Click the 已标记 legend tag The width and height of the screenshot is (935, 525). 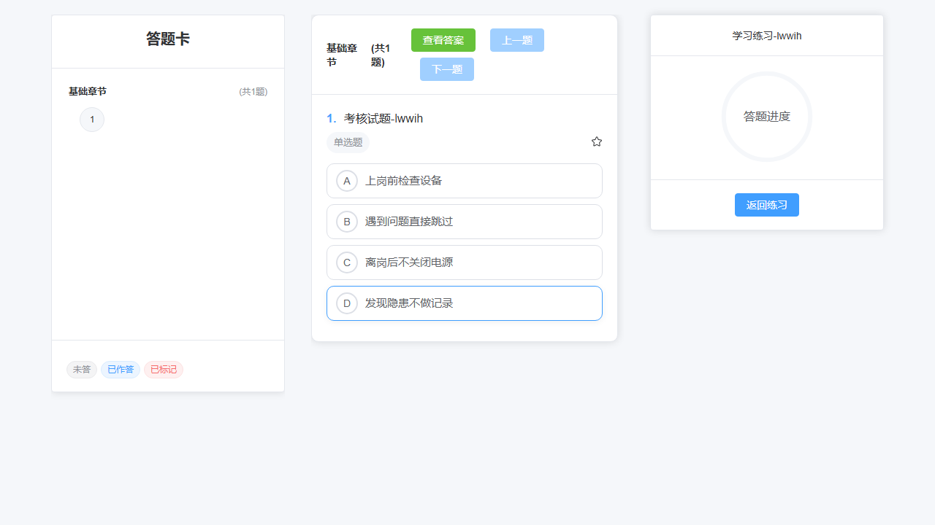(x=164, y=370)
